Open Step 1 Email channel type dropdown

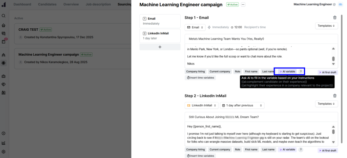(195, 27)
